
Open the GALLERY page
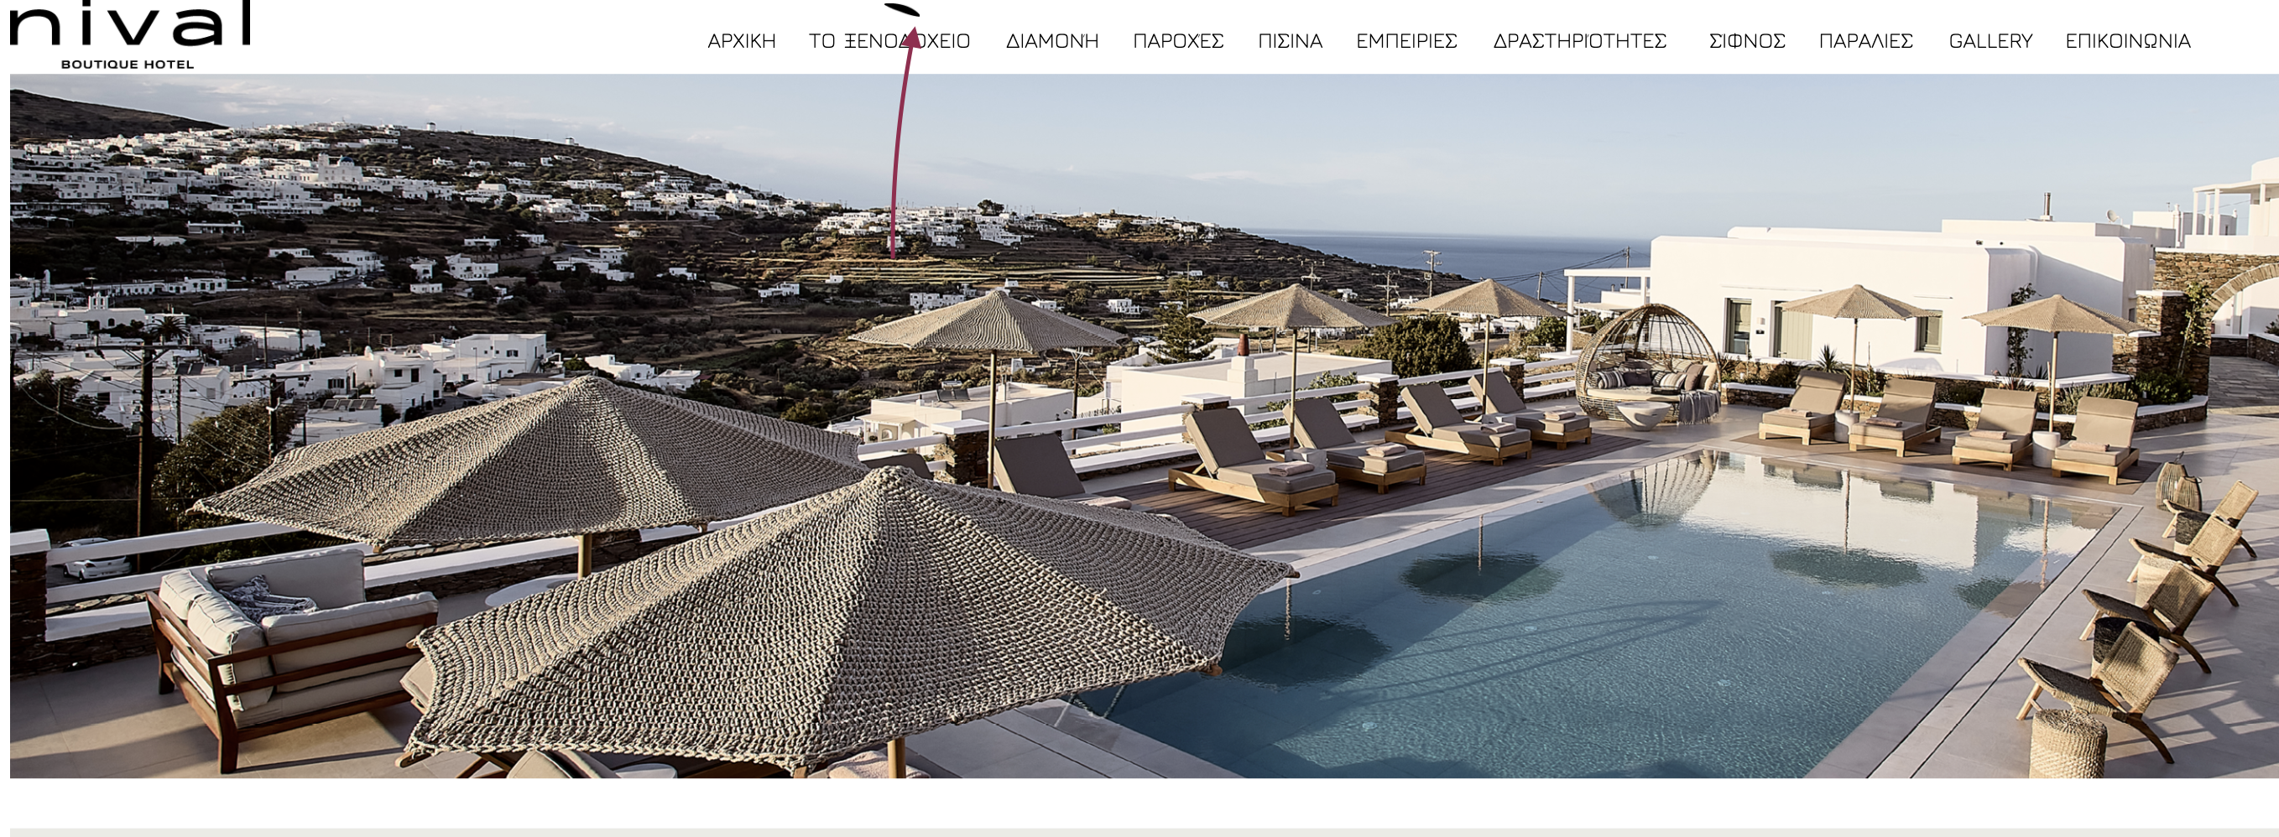tap(1990, 40)
